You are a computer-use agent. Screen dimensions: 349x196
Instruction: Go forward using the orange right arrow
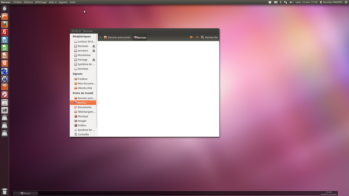tap(197, 37)
